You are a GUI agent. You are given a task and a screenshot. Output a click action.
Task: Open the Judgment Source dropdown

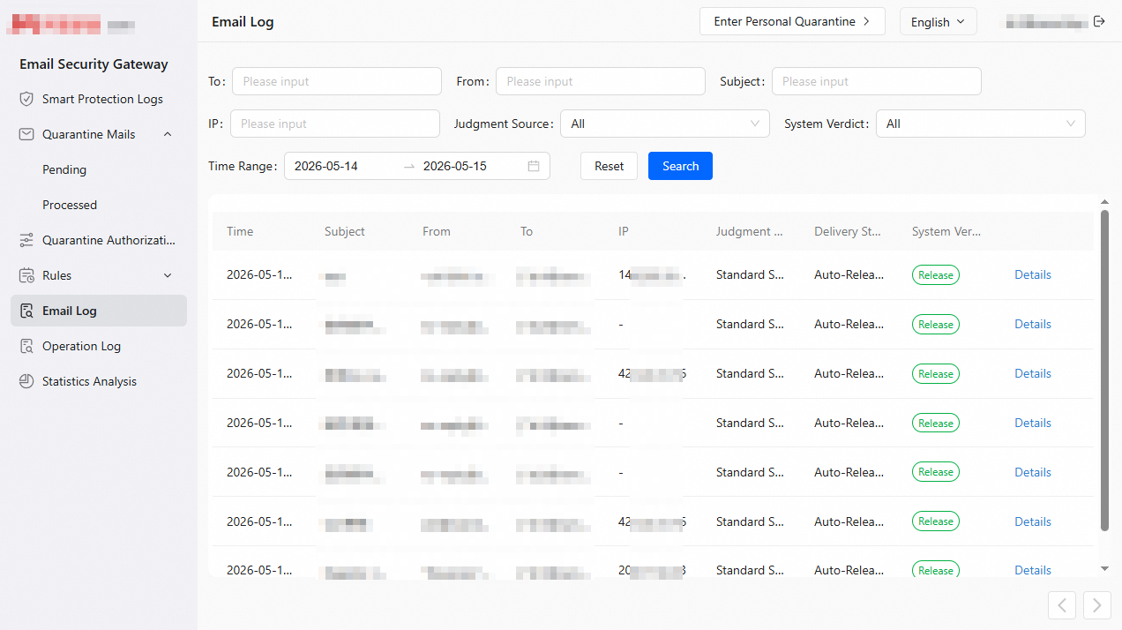pos(665,124)
